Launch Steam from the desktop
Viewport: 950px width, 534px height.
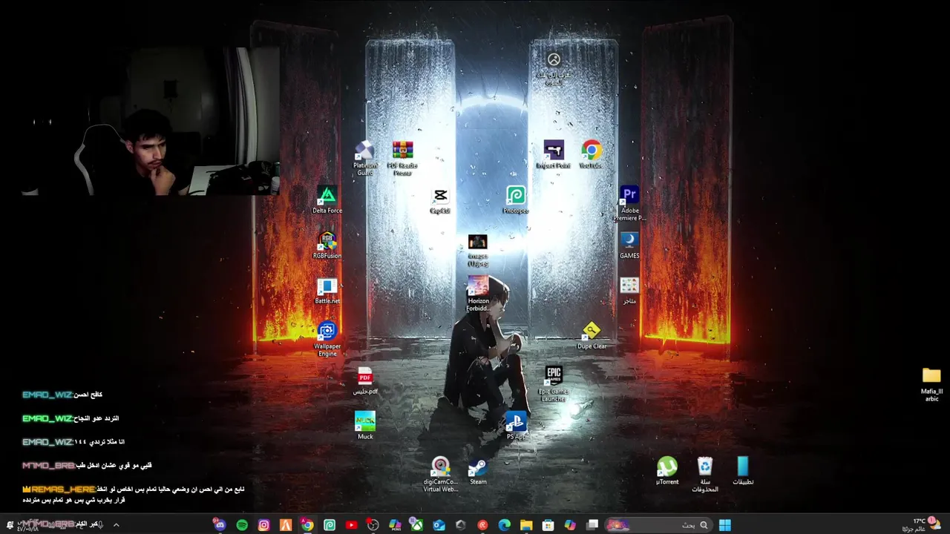tap(478, 472)
